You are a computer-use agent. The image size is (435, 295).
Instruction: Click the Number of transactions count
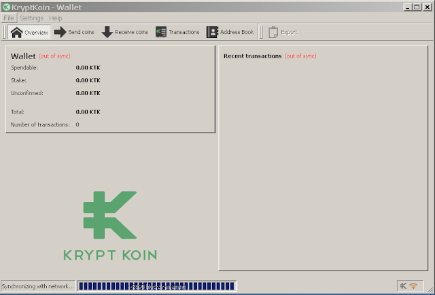77,124
